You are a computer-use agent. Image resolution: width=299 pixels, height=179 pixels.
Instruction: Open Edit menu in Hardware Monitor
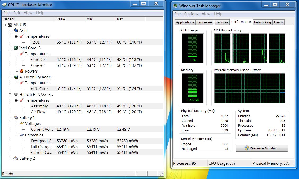pos(17,13)
